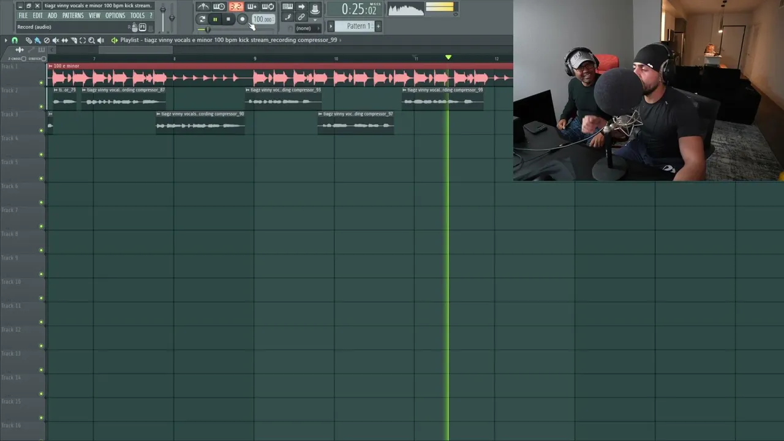This screenshot has height=441, width=784.
Task: Select the Paint brush tool
Action: (x=37, y=40)
